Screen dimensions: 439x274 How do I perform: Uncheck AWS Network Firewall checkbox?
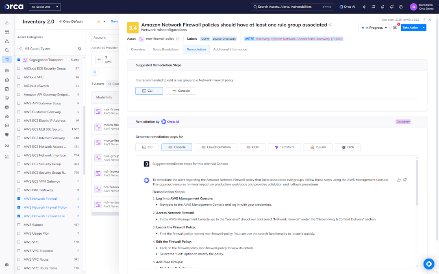19,199
